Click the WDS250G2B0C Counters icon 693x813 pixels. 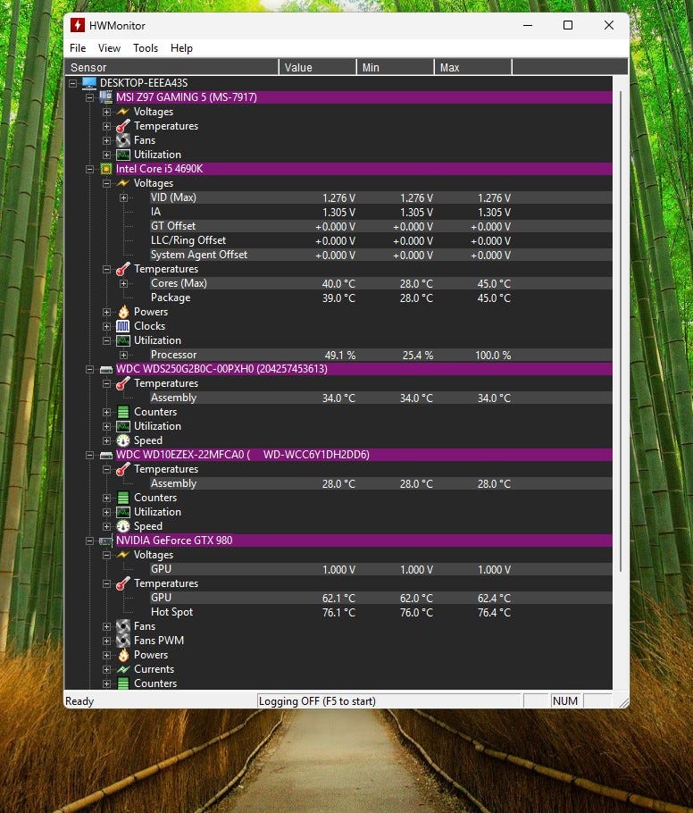[x=123, y=412]
